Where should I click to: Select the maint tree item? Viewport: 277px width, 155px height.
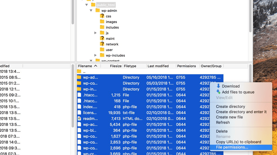click(x=110, y=39)
